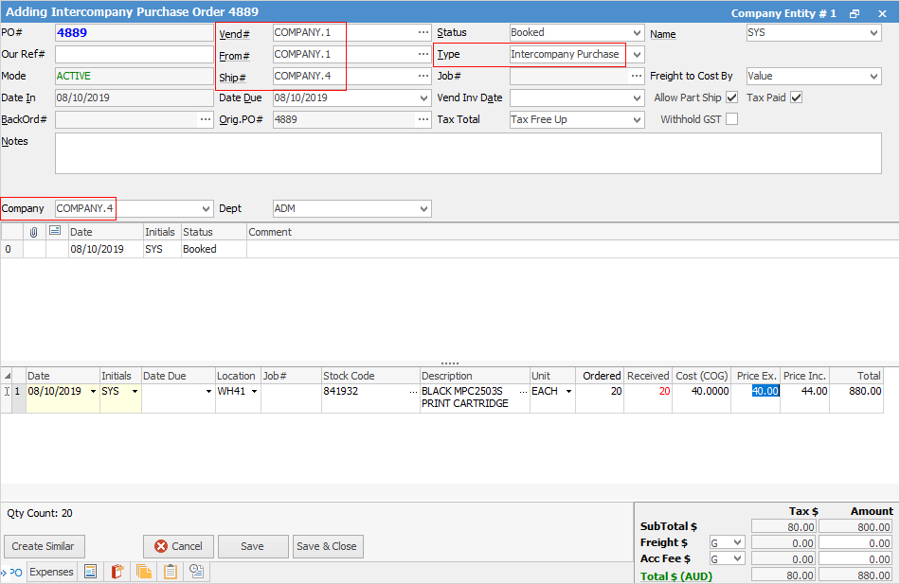The image size is (900, 584).
Task: Select the PO tab
Action: tap(15, 572)
